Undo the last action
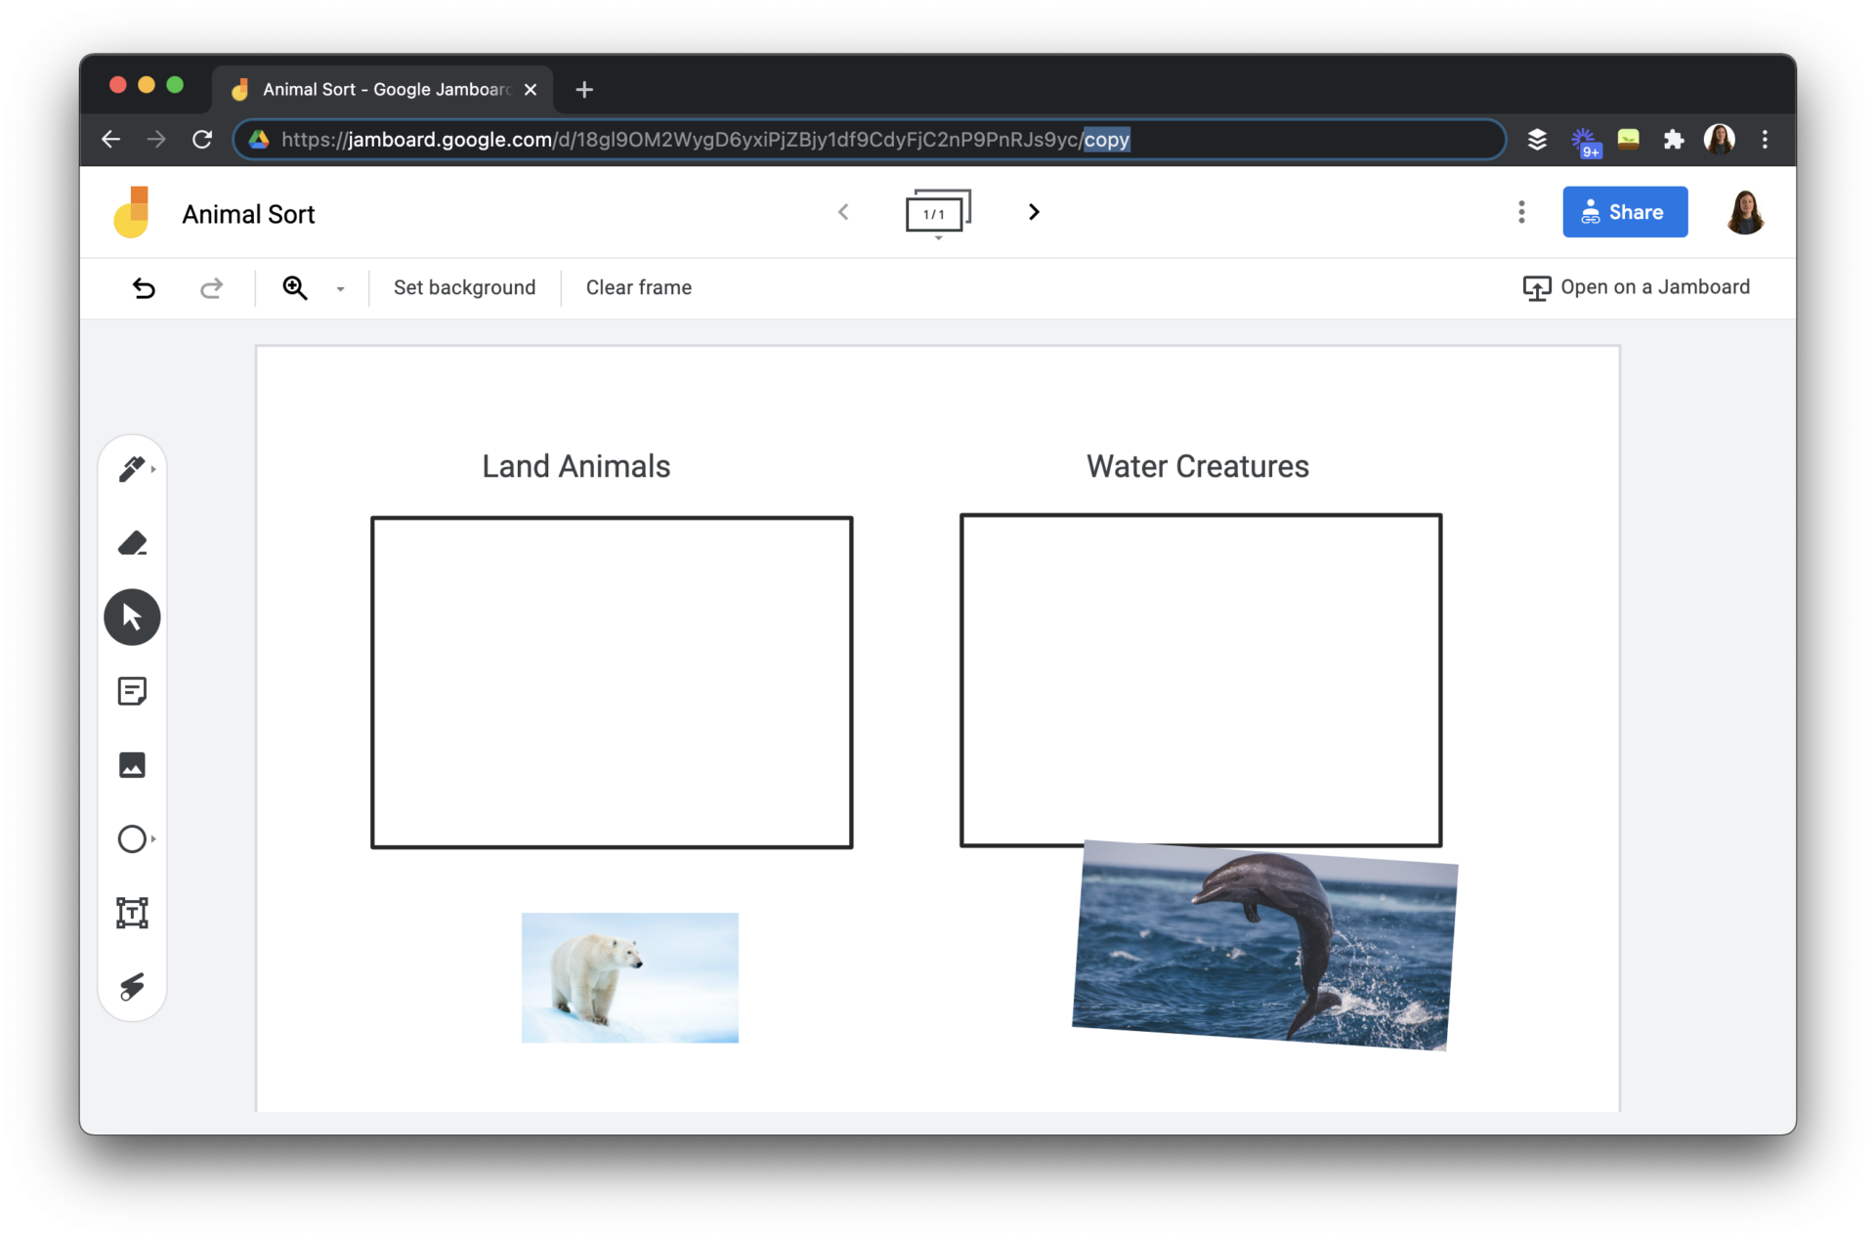The height and width of the screenshot is (1240, 1876). (144, 287)
